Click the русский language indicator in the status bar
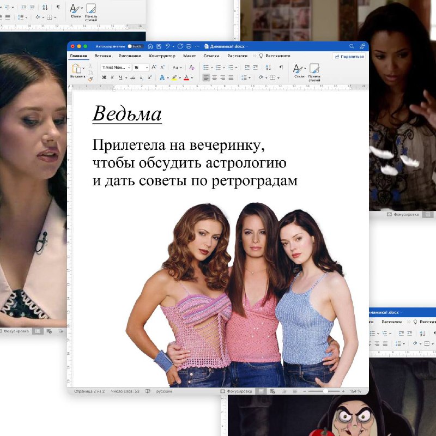This screenshot has height=436, width=436. 164,391
